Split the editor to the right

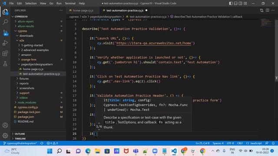click(268, 10)
